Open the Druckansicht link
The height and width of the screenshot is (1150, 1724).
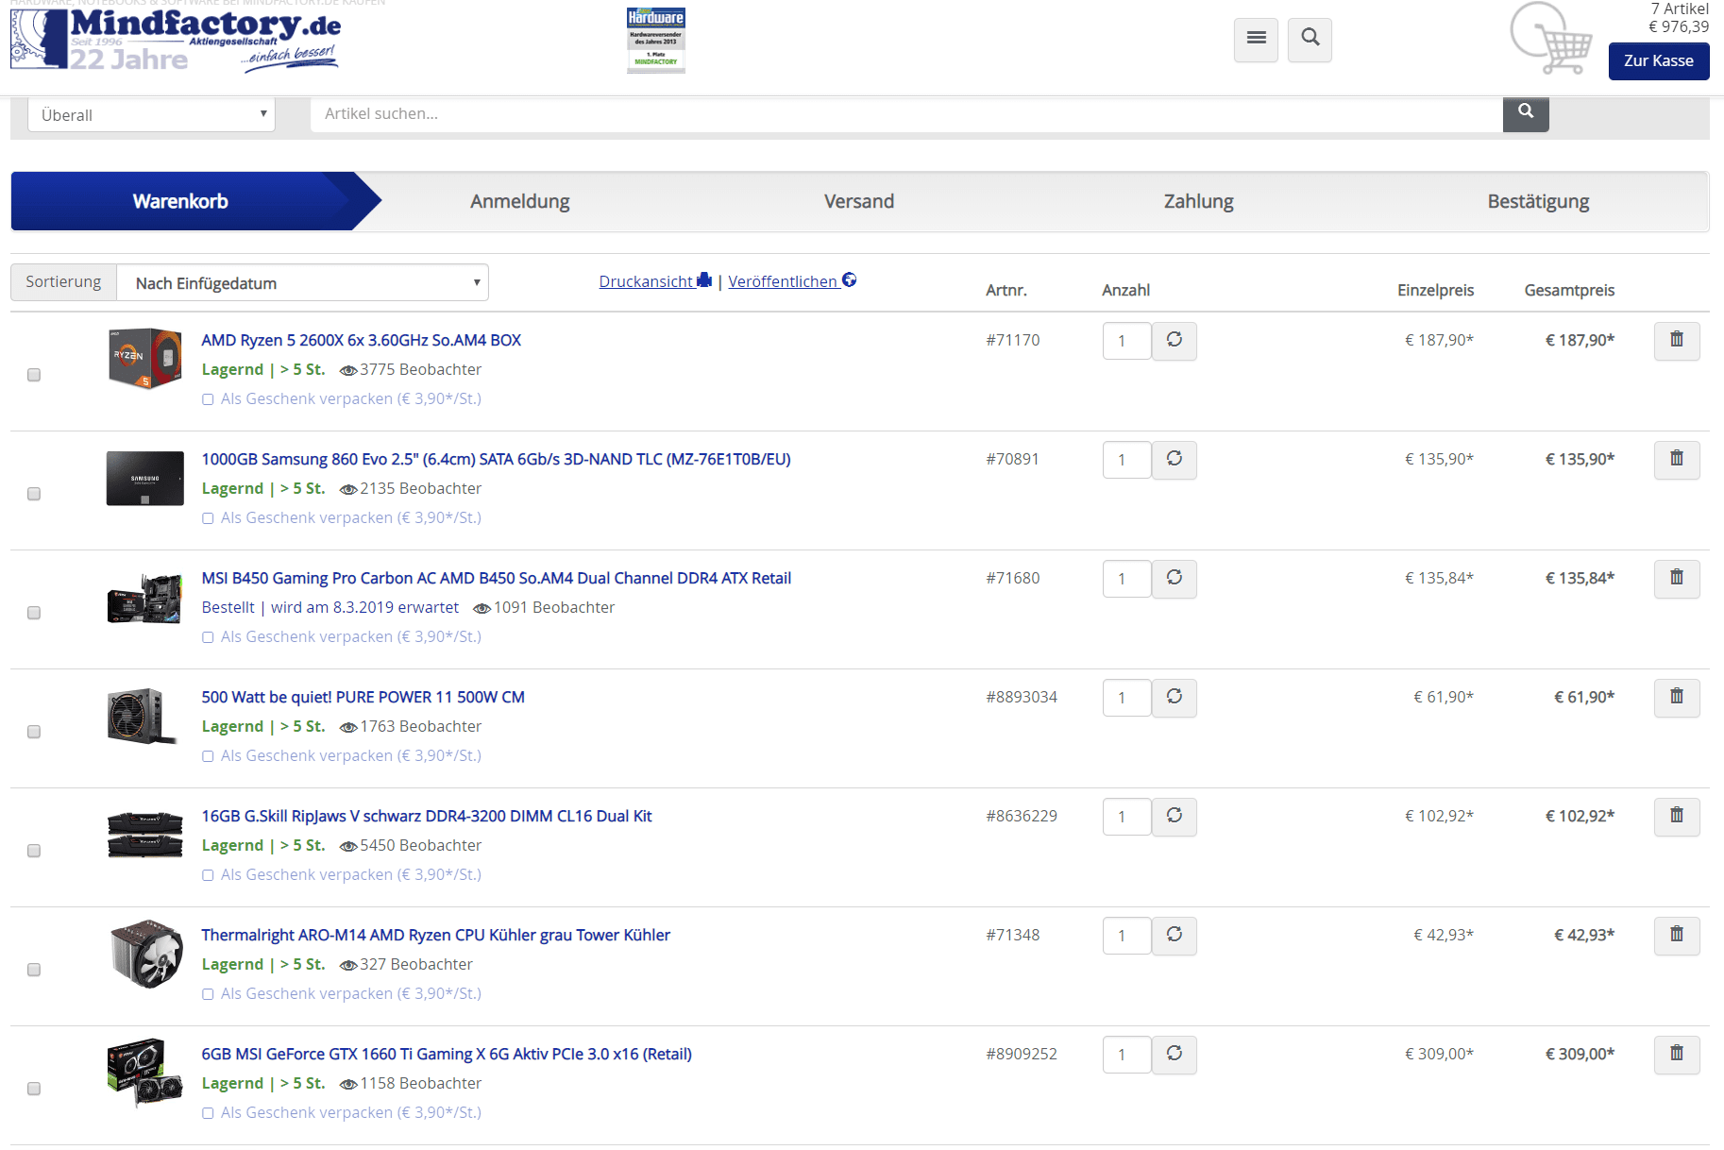click(x=655, y=281)
